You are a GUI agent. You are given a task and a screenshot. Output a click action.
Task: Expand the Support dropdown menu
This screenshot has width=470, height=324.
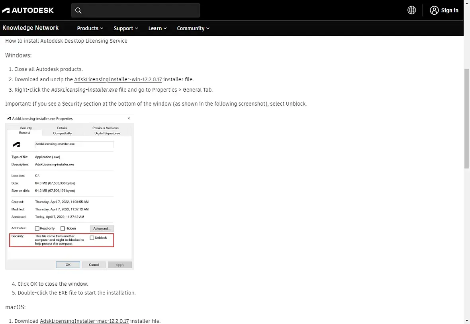click(125, 28)
